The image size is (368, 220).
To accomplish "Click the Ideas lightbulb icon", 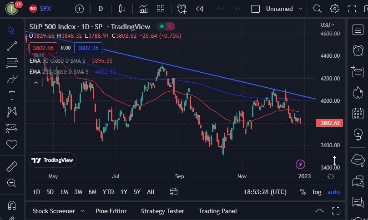I will [358, 135].
